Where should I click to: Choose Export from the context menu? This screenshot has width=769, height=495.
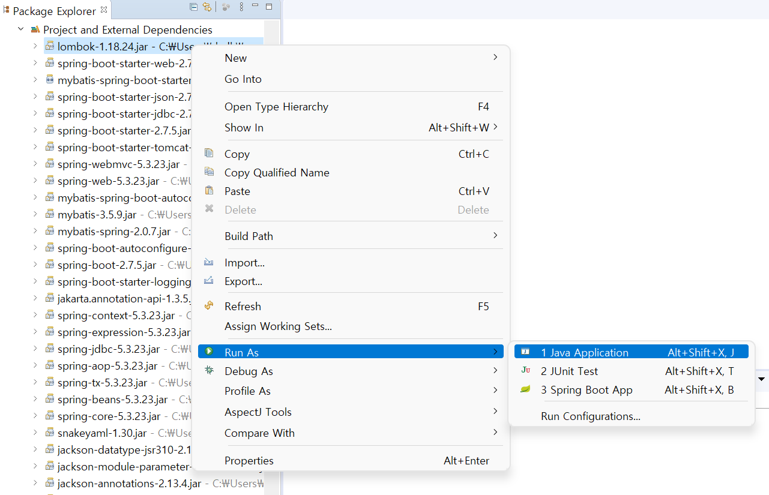point(244,281)
